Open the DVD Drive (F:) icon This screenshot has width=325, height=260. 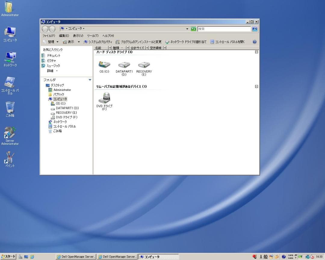pyautogui.click(x=104, y=98)
